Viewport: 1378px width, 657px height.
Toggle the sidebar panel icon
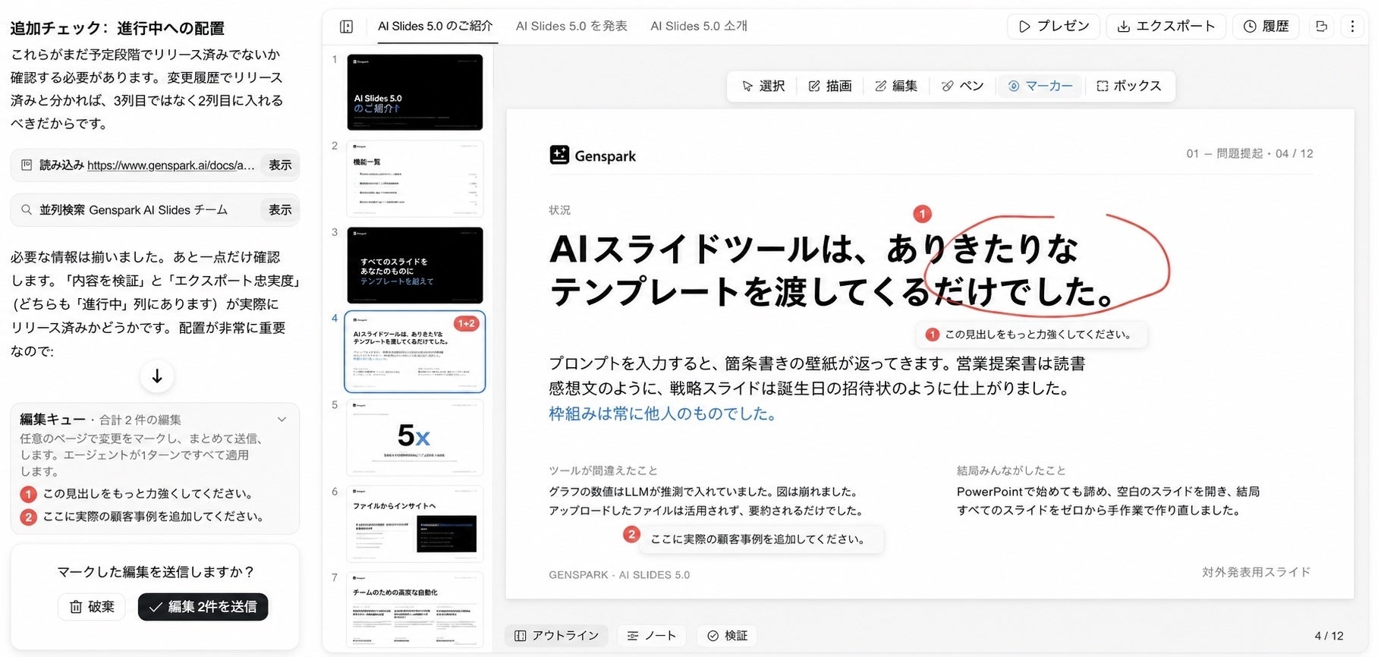click(x=347, y=27)
